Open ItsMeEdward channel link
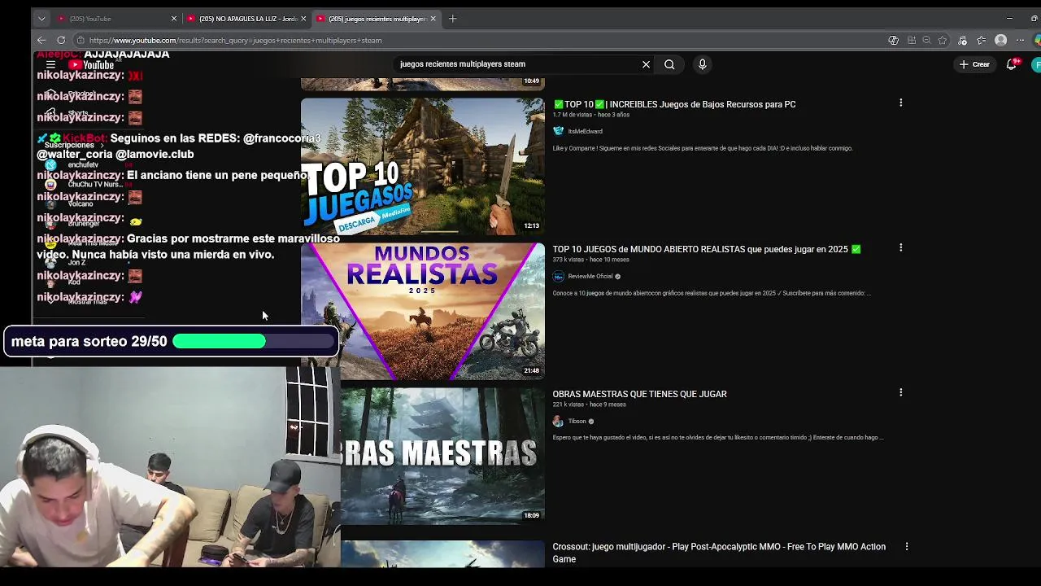This screenshot has width=1041, height=586. click(585, 131)
